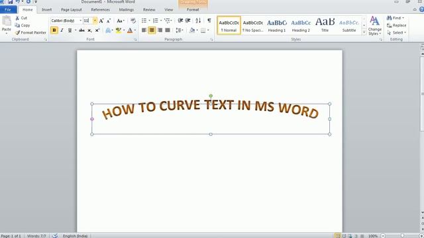Switch to Print Layout view in status bar
Image resolution: width=424 pixels, height=238 pixels.
337,236
